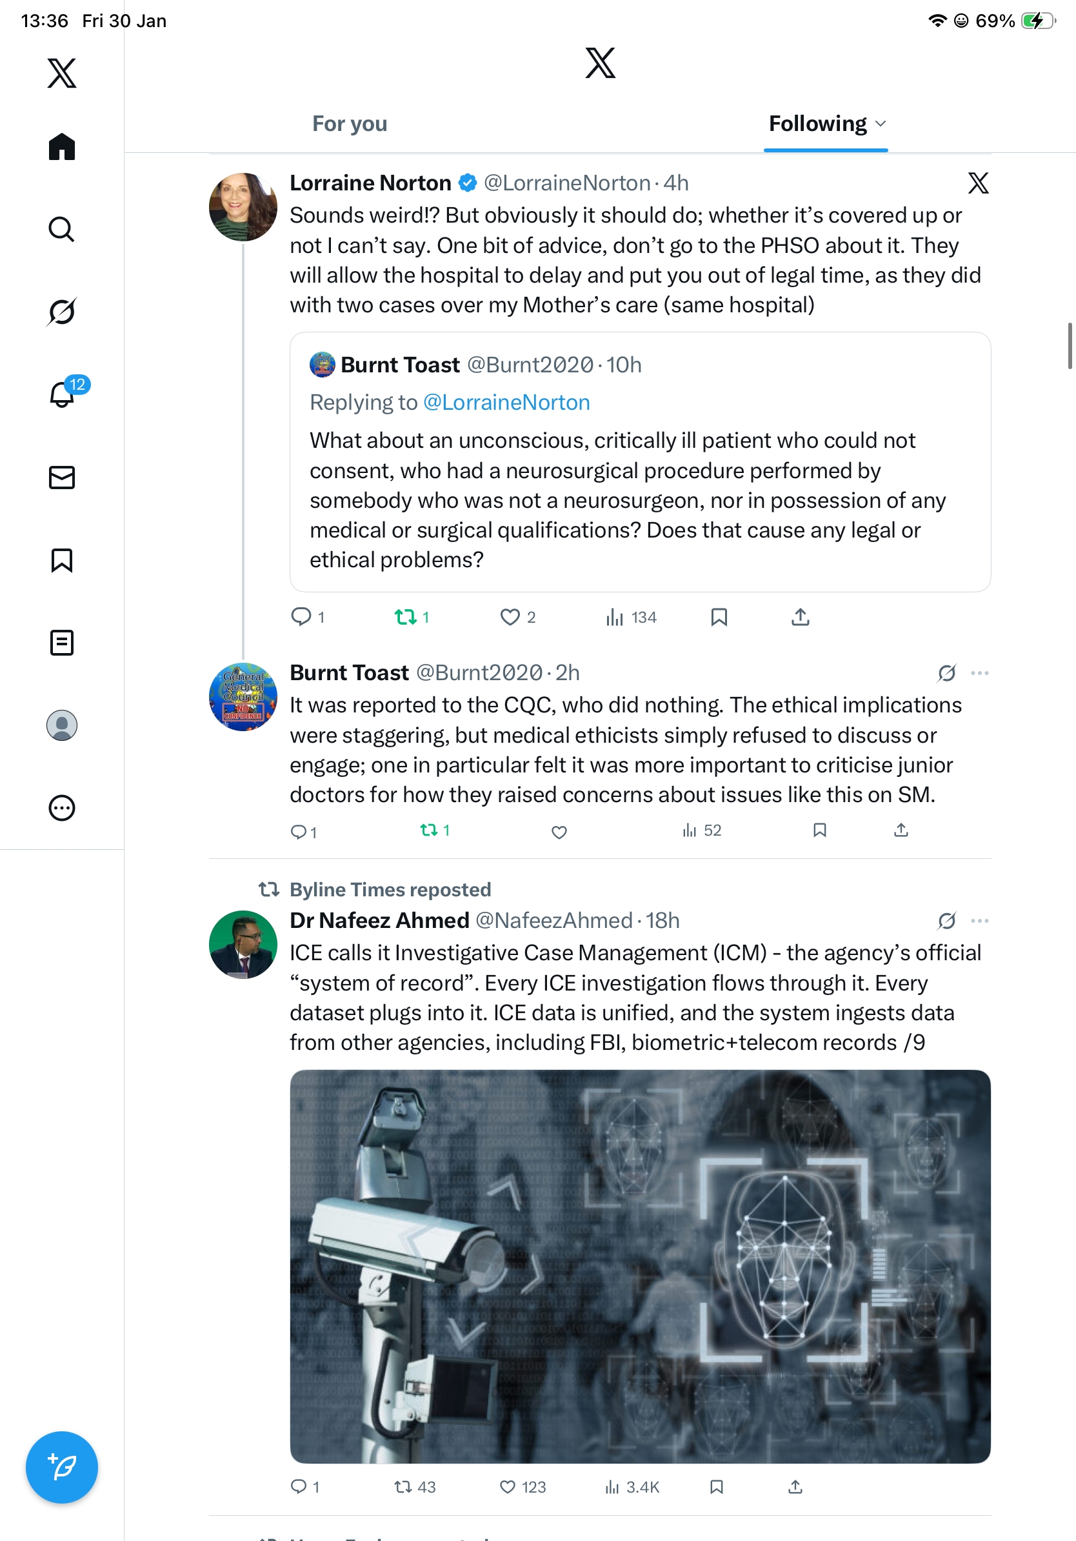Open more options on Burnt Toast's post
The height and width of the screenshot is (1541, 1076).
click(x=979, y=672)
